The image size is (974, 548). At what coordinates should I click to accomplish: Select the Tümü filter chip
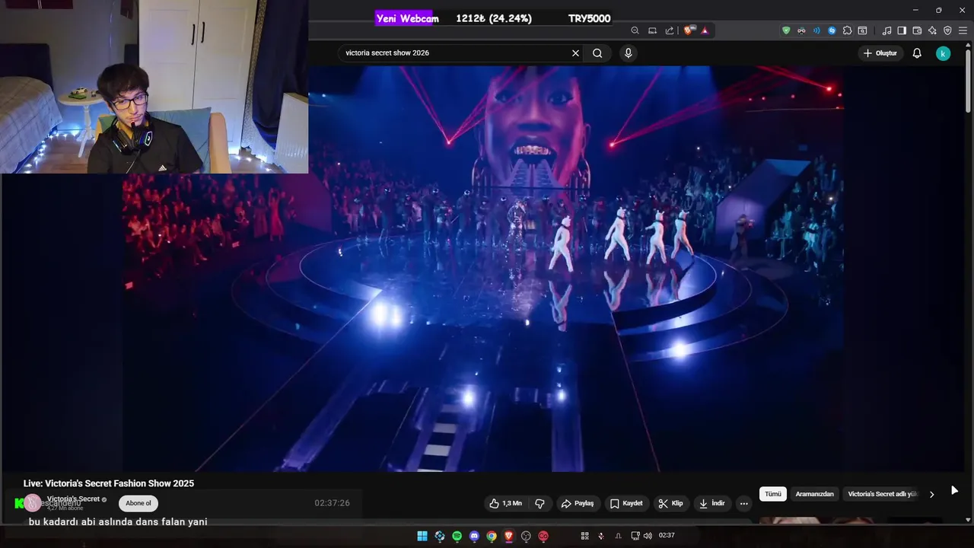(773, 494)
